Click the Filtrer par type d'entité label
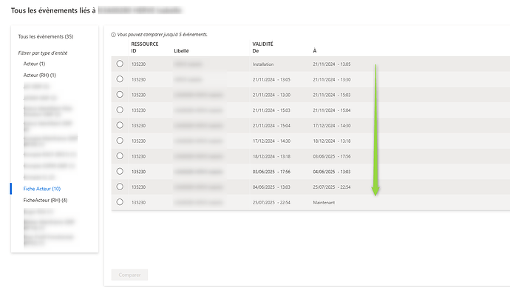This screenshot has width=510, height=288. [x=43, y=53]
